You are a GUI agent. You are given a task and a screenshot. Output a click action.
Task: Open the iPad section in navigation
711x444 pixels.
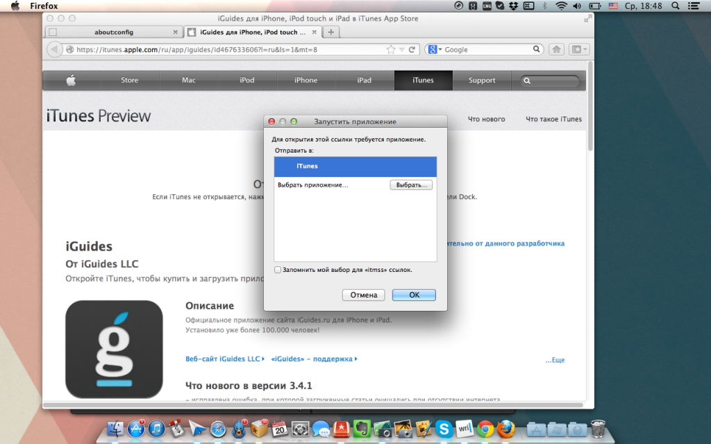[364, 80]
